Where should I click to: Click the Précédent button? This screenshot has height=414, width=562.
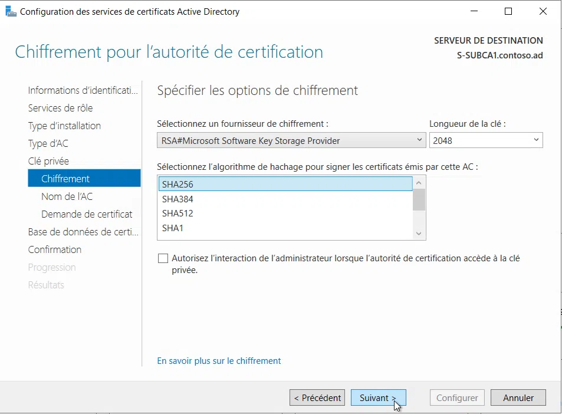(317, 397)
